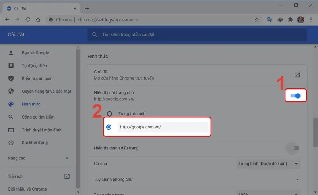Viewport: 318px width, 195px height.
Task: Expand Tùy chỉnh phông chữ arrow
Action: [297, 180]
